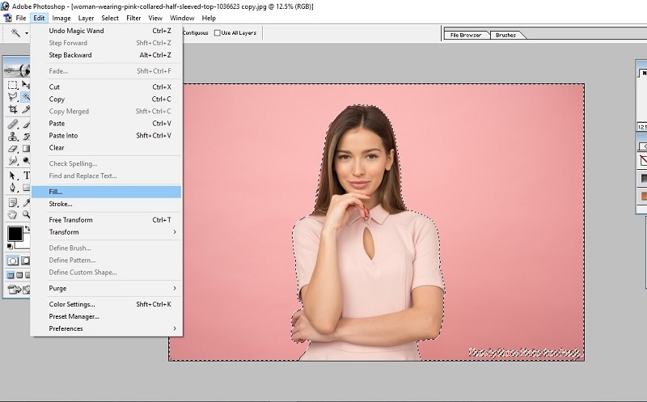This screenshot has height=402, width=647.
Task: Expand the Purge submenu
Action: pyautogui.click(x=106, y=288)
